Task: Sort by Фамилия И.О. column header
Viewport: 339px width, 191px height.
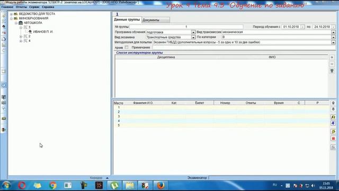Action: pos(143,103)
